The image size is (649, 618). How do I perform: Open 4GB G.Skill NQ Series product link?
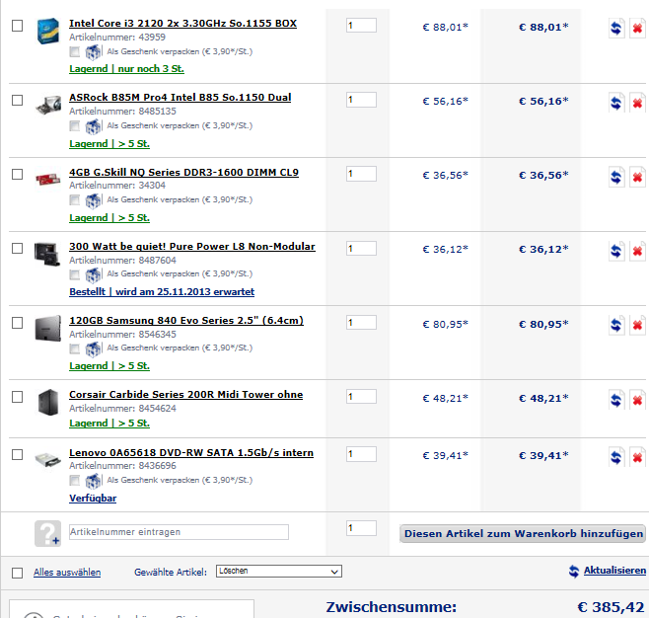tap(183, 173)
